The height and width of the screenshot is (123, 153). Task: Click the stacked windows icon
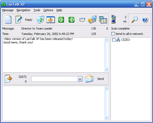(103, 20)
